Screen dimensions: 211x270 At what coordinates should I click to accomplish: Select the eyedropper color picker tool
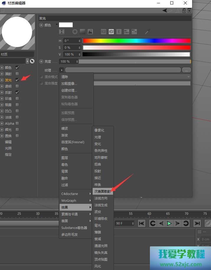(147, 32)
